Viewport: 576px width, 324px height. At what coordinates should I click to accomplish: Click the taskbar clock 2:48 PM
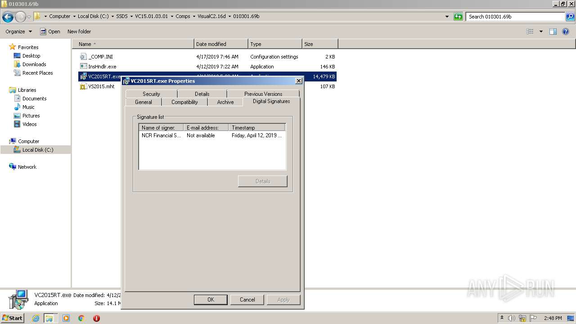pos(553,318)
